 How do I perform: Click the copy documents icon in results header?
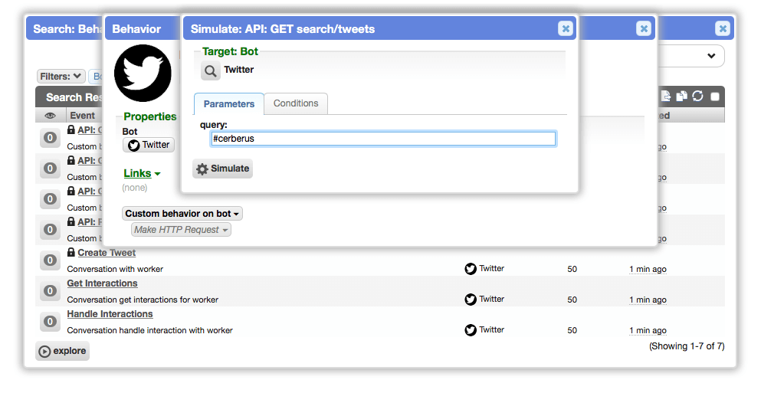[682, 96]
